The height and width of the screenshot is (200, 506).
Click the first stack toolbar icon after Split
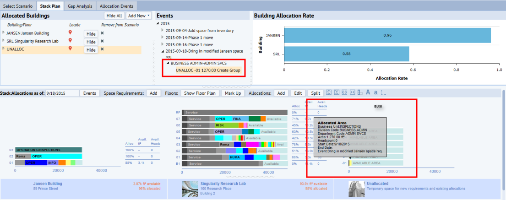pos(329,92)
